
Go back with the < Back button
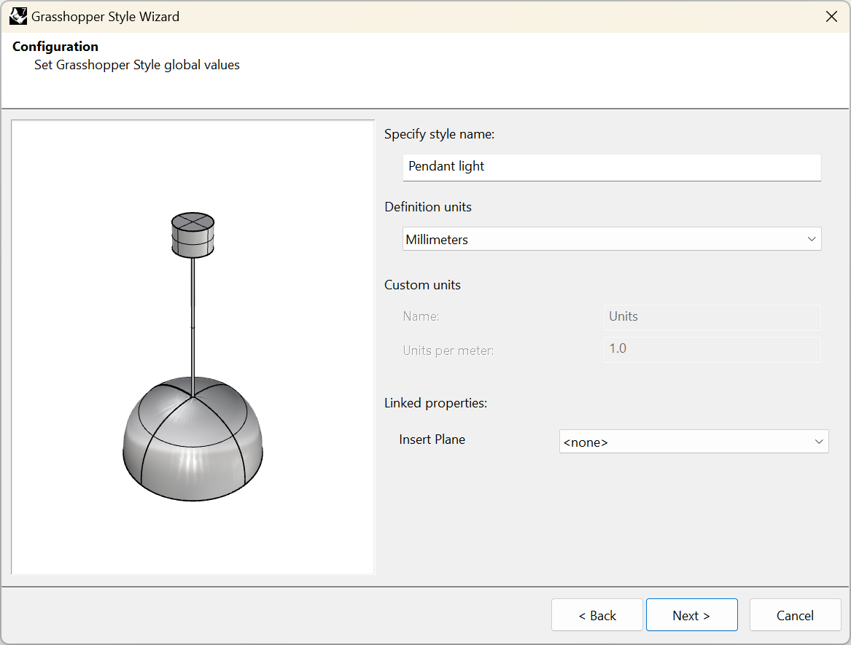coord(597,615)
